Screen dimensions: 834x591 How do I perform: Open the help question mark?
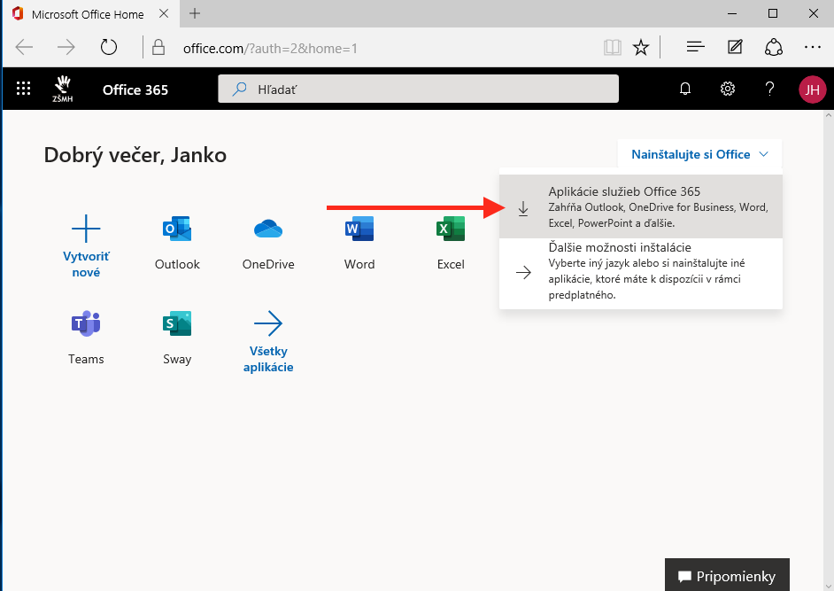pos(769,89)
